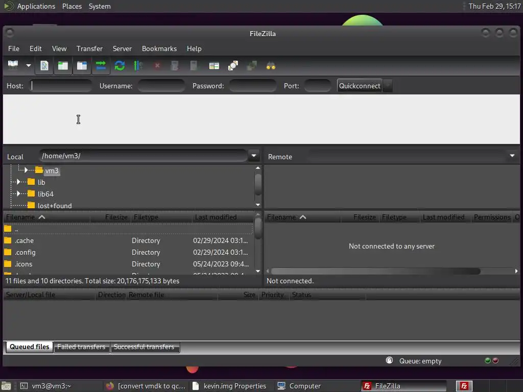Sort remote list by Last modified column

pos(445,217)
